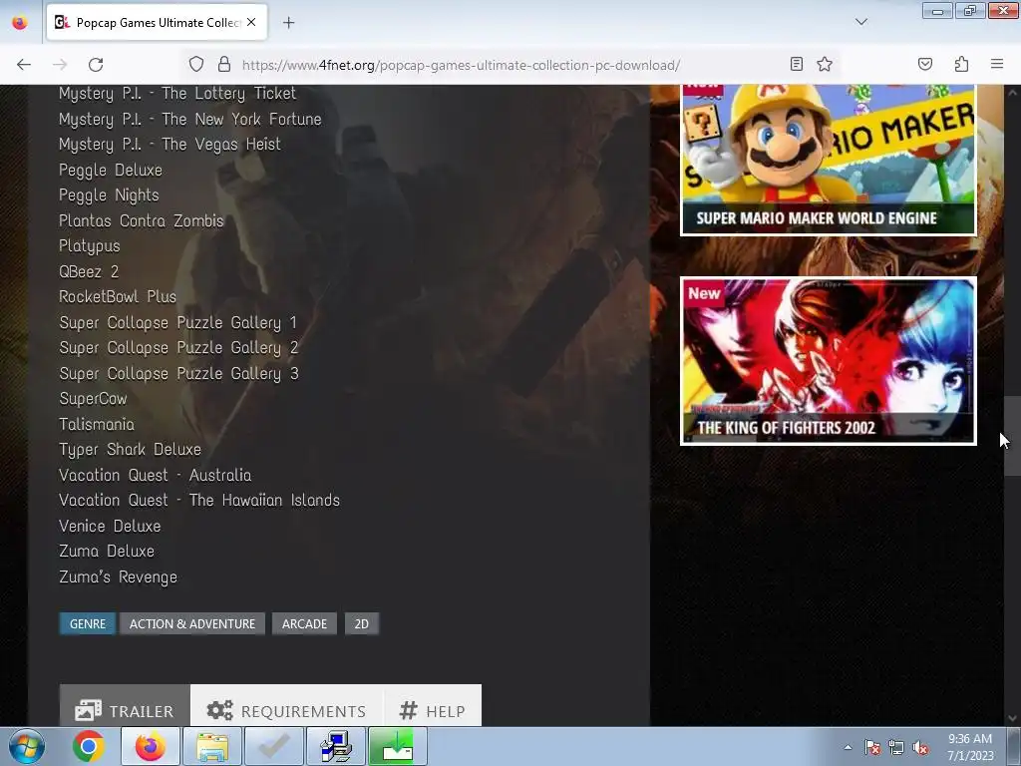The height and width of the screenshot is (766, 1021).
Task: Select 'Mystery P.I. - The Lottery Ticket'
Action: [177, 94]
